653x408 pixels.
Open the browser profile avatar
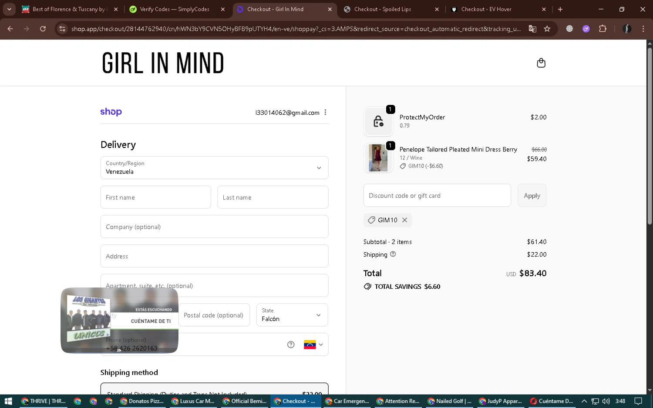[x=627, y=29]
